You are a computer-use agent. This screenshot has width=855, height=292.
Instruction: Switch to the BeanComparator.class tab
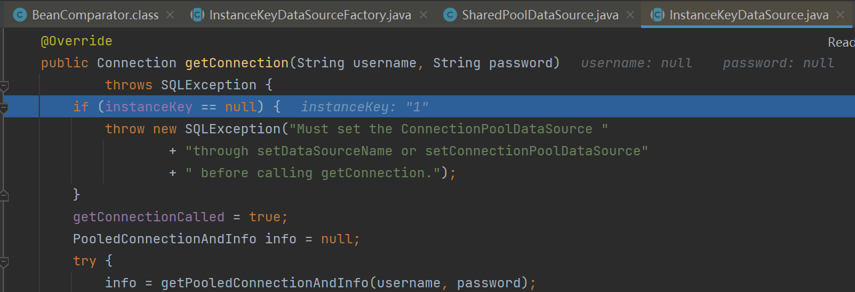92,15
